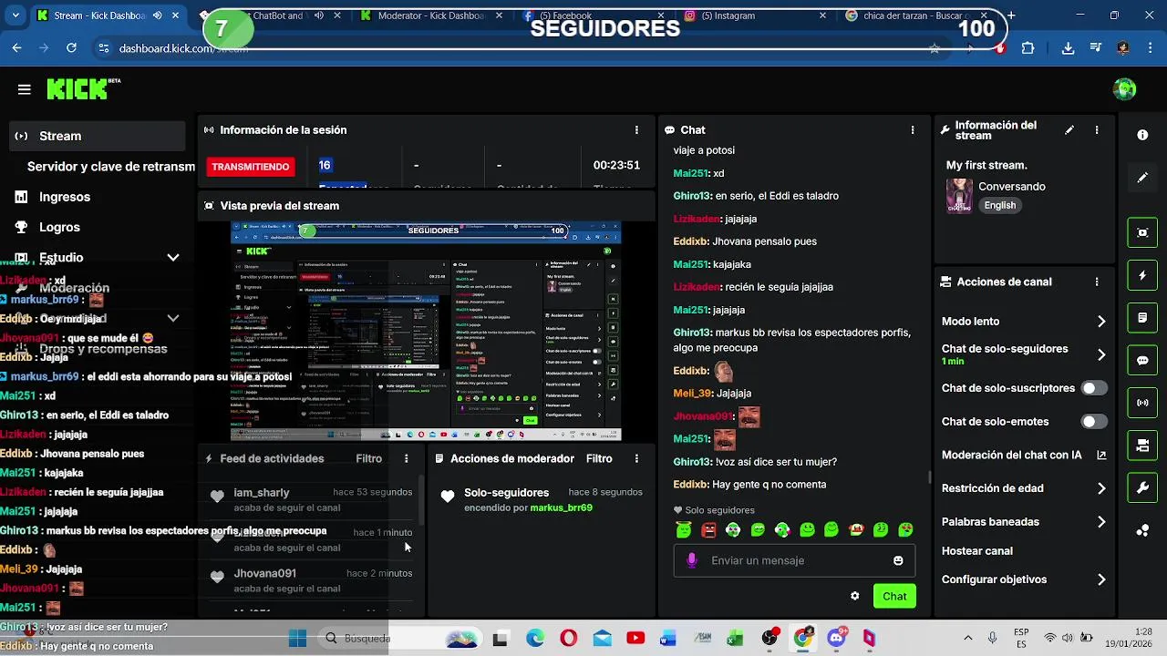Mute the Stream - Kick Dashboard tab audio
Image resolution: width=1167 pixels, height=656 pixels.
point(158,15)
